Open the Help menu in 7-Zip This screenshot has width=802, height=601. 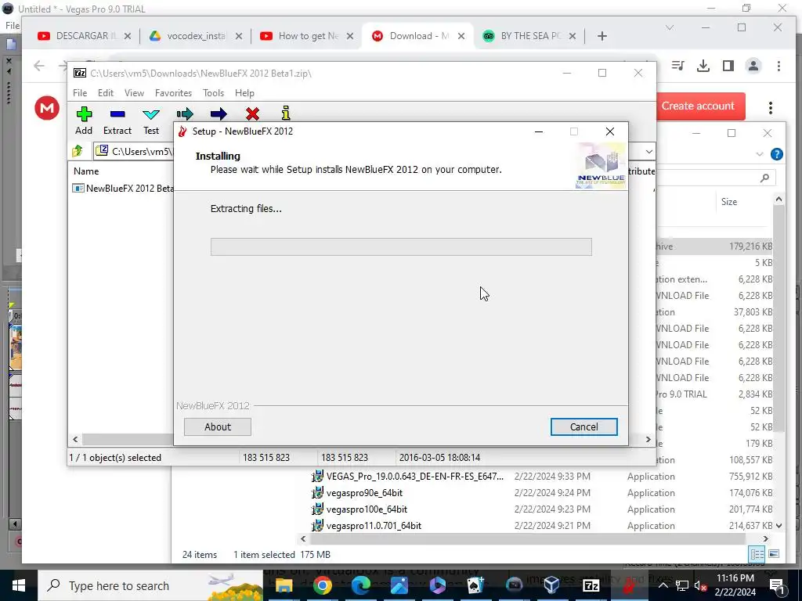click(x=244, y=93)
